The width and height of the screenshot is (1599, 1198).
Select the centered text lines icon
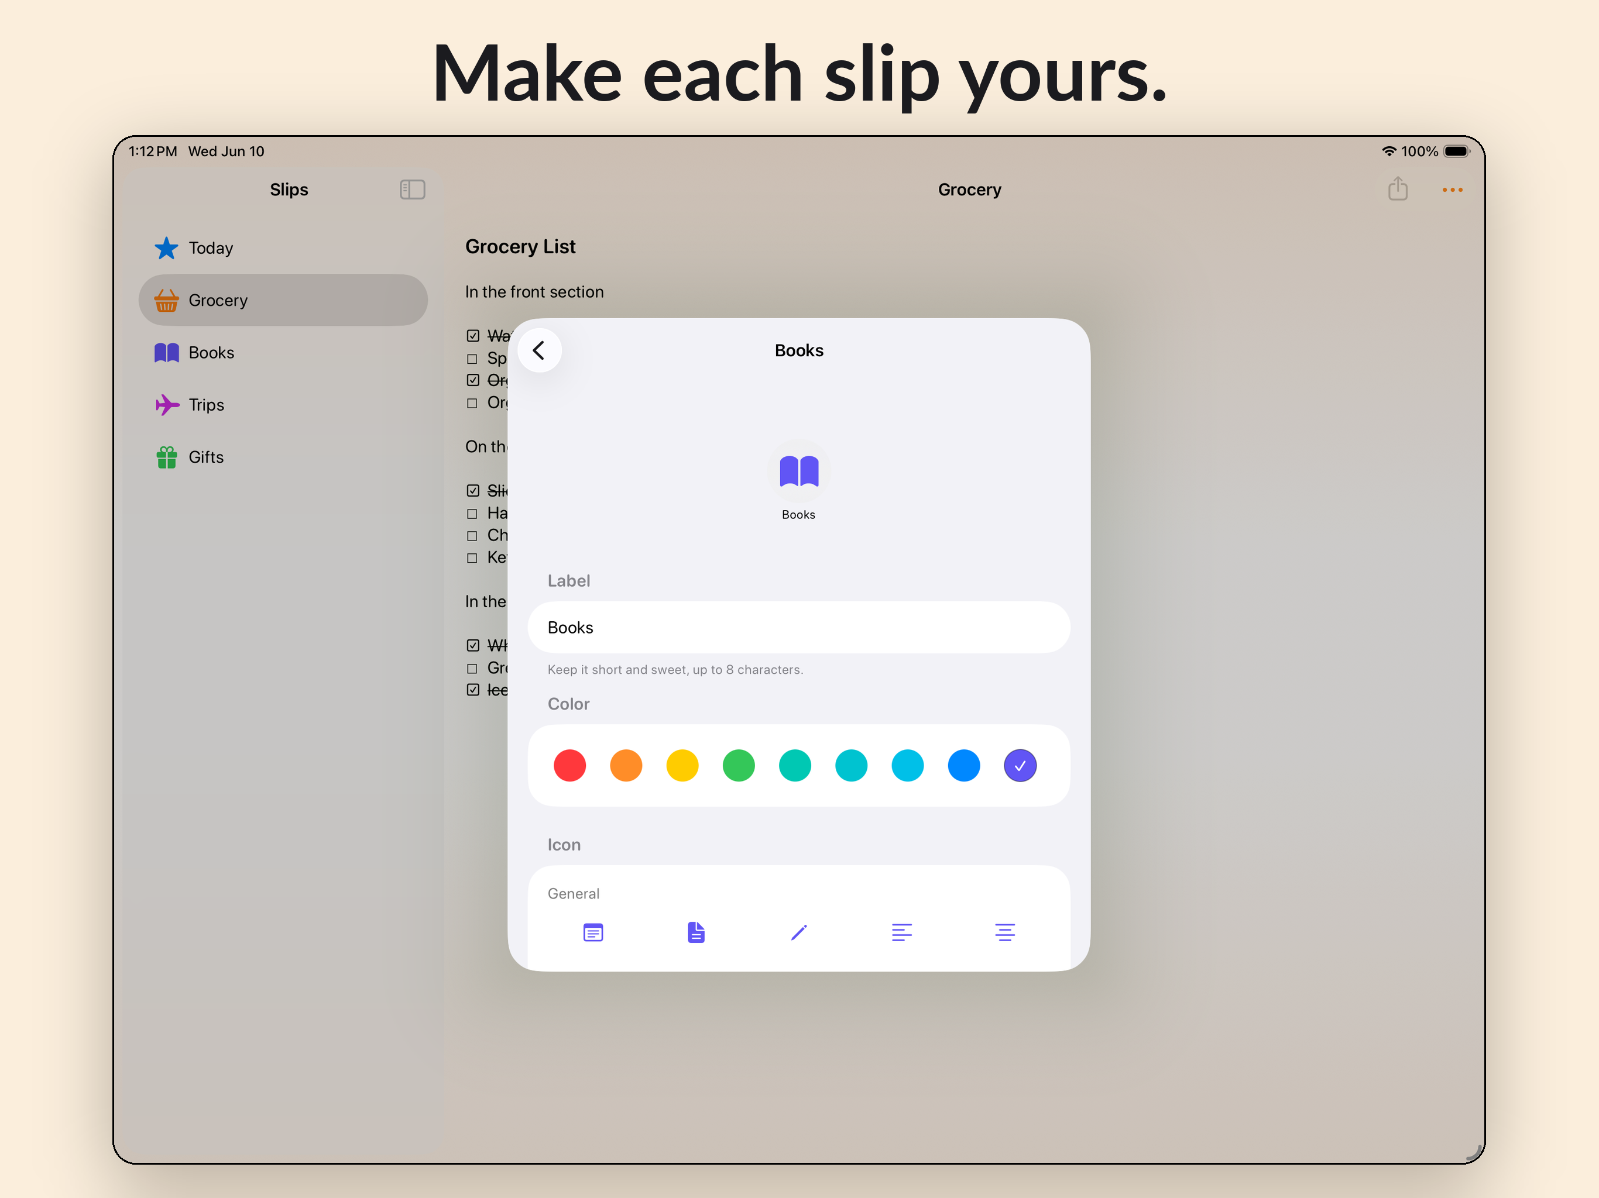pyautogui.click(x=1004, y=932)
